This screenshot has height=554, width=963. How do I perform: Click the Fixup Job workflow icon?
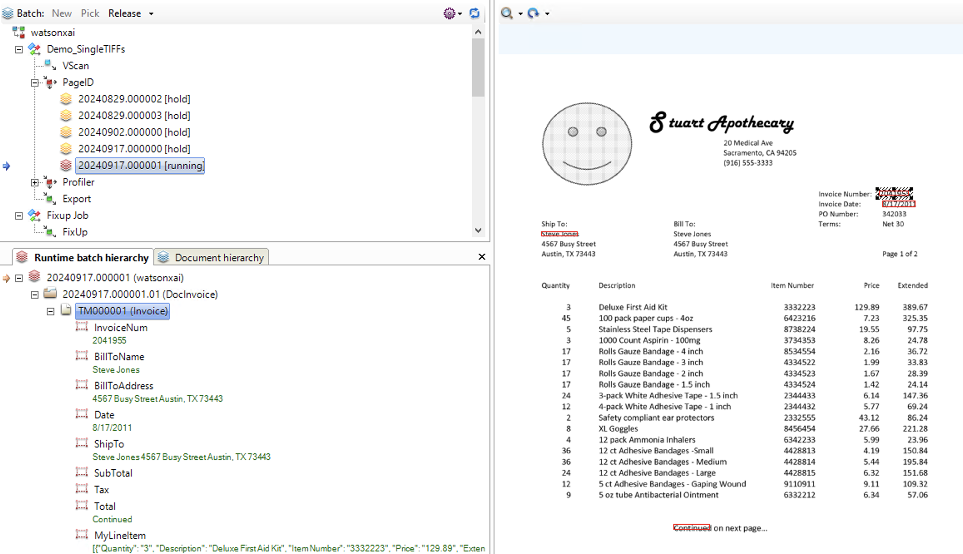click(35, 215)
